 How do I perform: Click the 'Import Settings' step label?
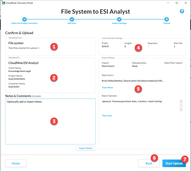coord(119,23)
